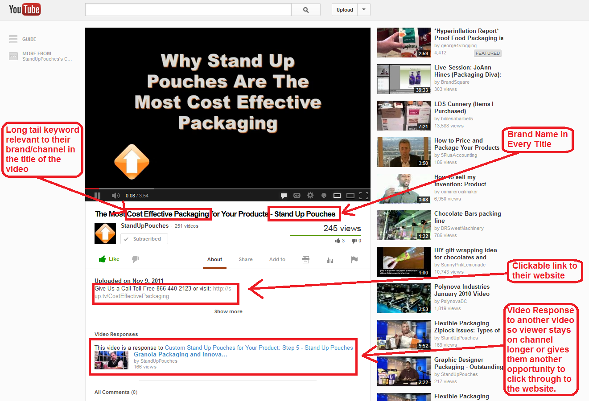Open Flexible Packaging Ziplock Issues video
This screenshot has height=401, width=589.
point(467,327)
